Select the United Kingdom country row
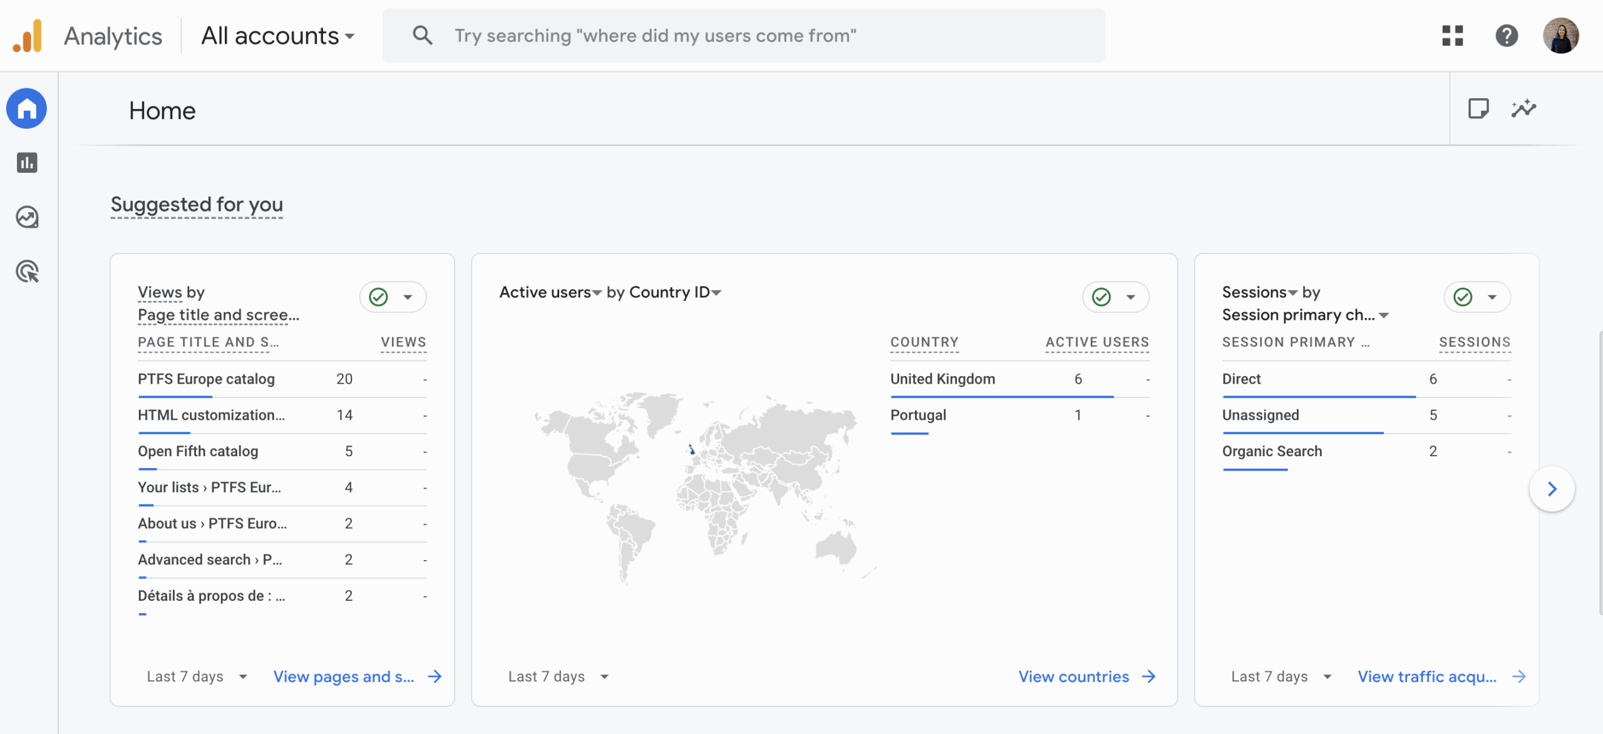1603x734 pixels. point(1020,379)
